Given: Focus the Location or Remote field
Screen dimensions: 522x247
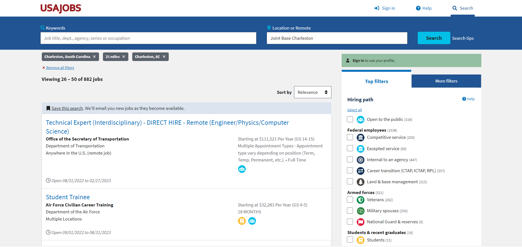Looking at the screenshot, I should click(x=337, y=38).
